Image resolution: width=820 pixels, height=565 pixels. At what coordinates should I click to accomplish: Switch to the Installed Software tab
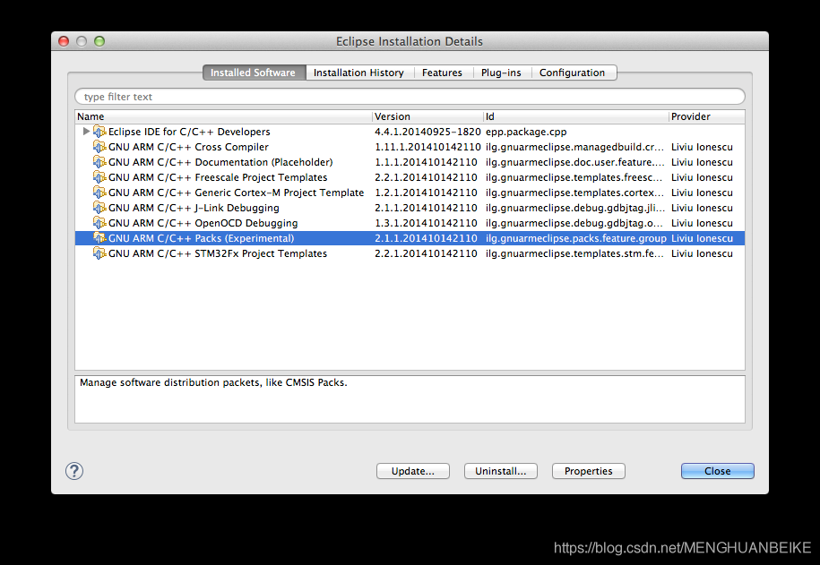tap(253, 73)
